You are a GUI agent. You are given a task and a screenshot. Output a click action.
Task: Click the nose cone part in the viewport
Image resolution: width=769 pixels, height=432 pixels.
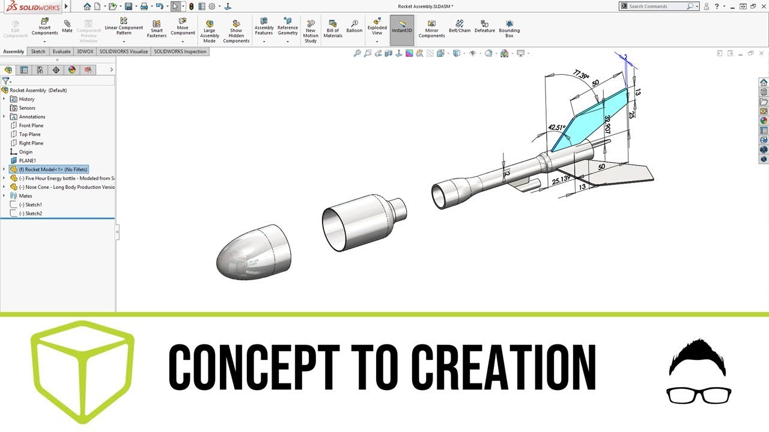point(254,253)
